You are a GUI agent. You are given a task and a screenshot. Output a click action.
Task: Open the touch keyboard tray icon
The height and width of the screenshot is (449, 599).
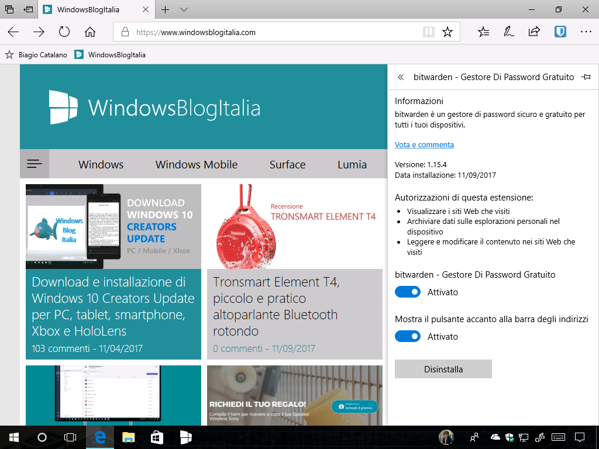click(x=559, y=437)
